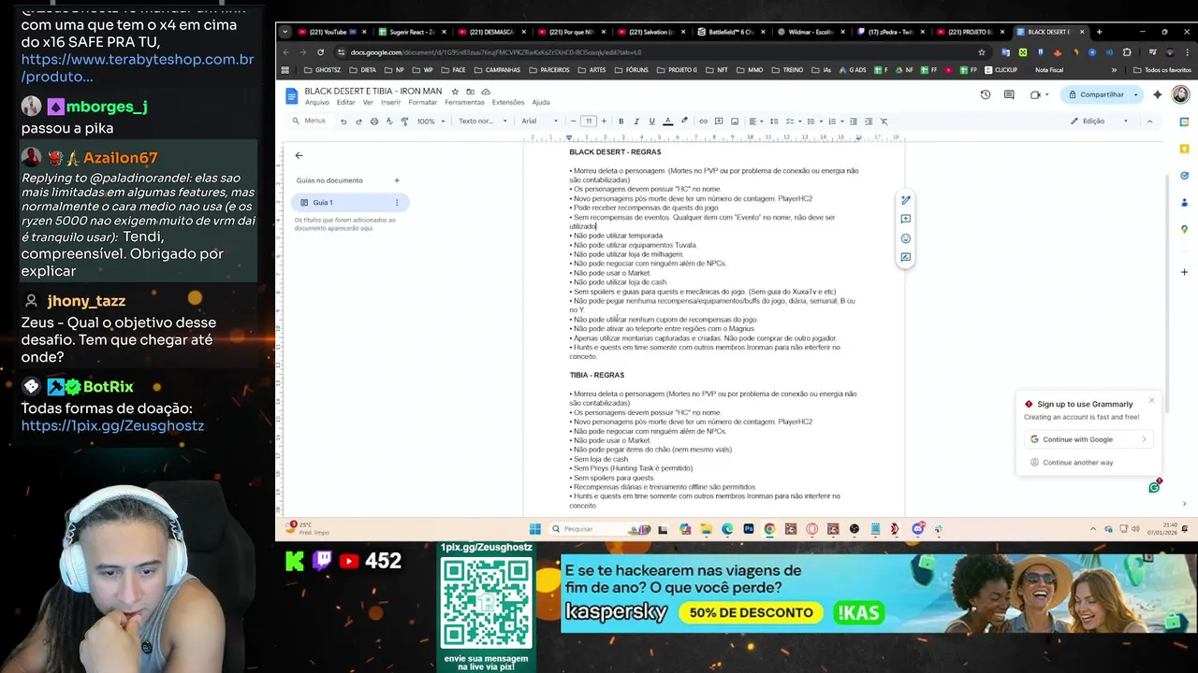Decrease the paragraph indent
1198x673 pixels.
tap(853, 122)
